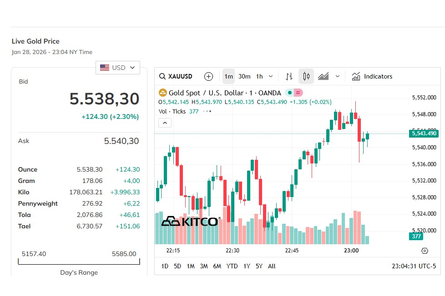Click the Gold Spot symbol logo icon

pyautogui.click(x=162, y=93)
